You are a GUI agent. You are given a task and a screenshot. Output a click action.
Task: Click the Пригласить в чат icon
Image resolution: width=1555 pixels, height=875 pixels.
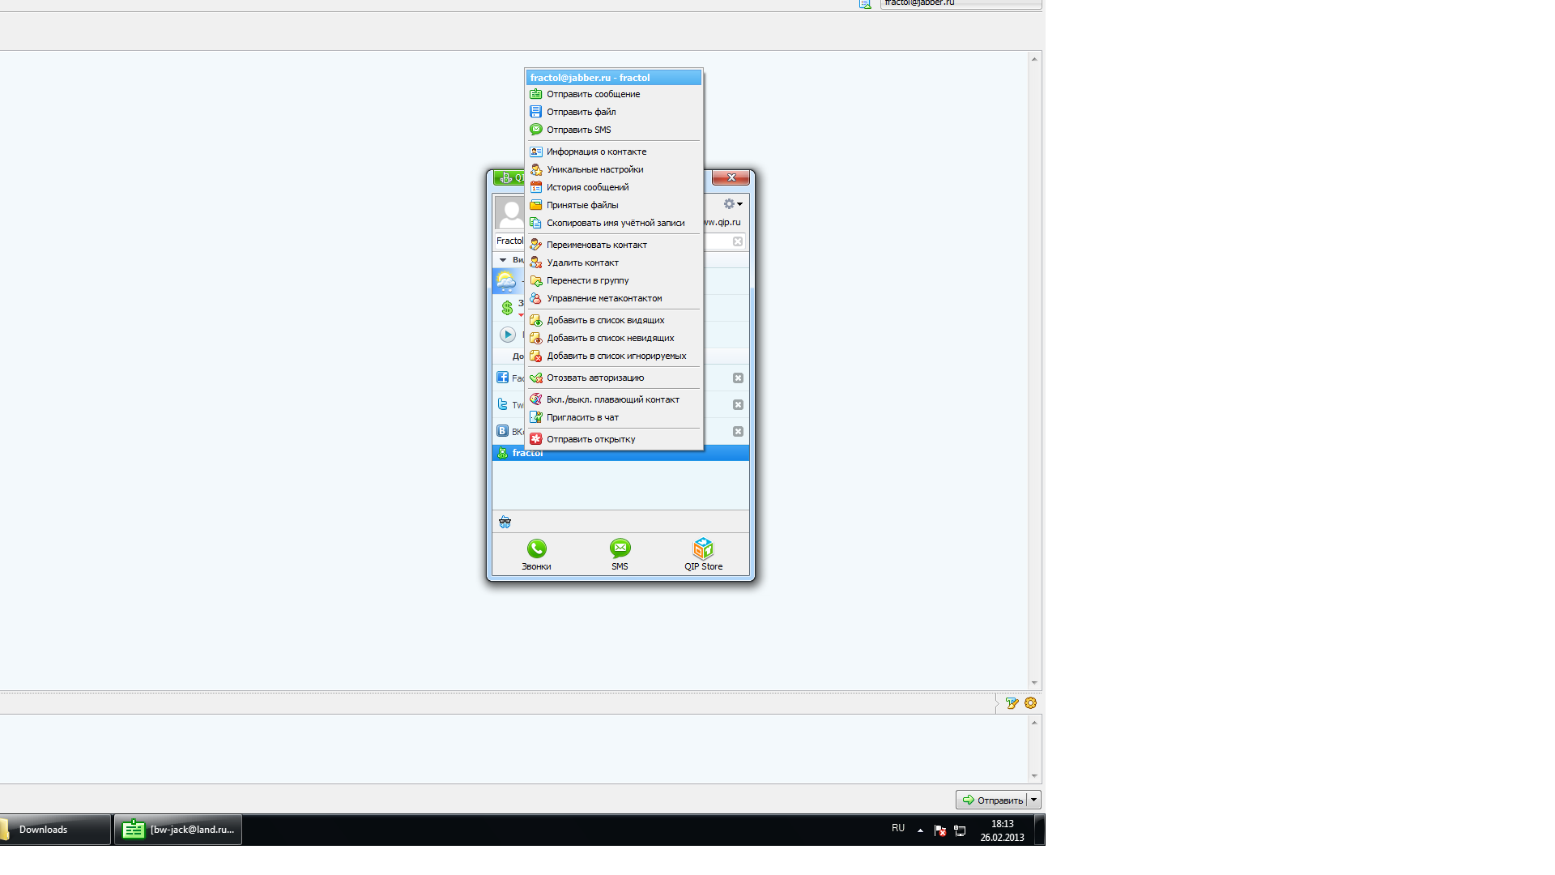(535, 417)
